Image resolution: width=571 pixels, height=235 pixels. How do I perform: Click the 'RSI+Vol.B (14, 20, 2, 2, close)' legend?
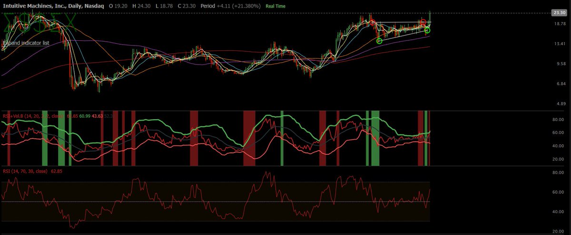tap(34, 115)
